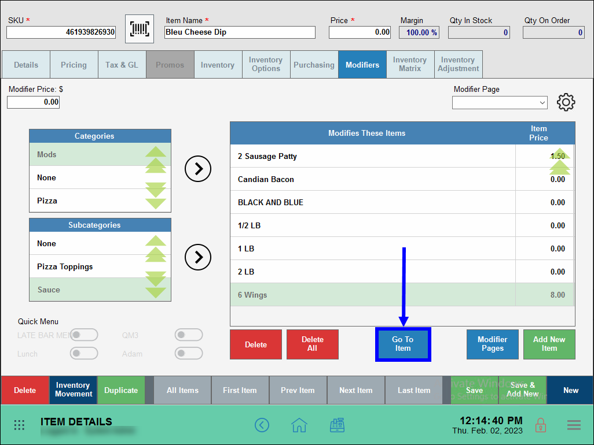Click the Save button
This screenshot has width=594, height=445.
click(x=475, y=390)
